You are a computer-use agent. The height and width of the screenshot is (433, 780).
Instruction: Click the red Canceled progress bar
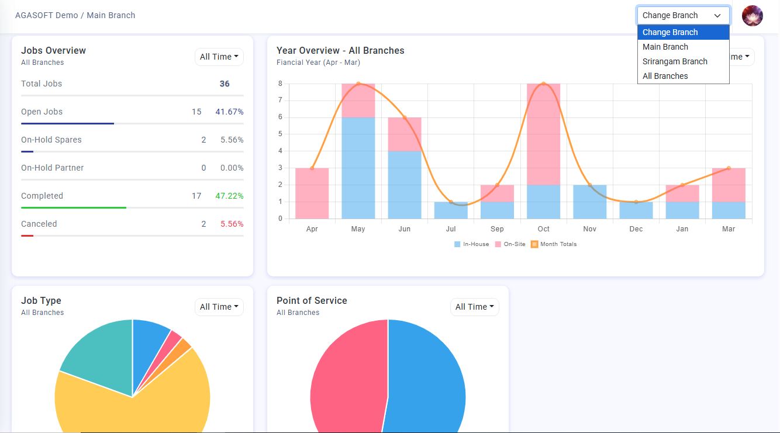tap(27, 235)
